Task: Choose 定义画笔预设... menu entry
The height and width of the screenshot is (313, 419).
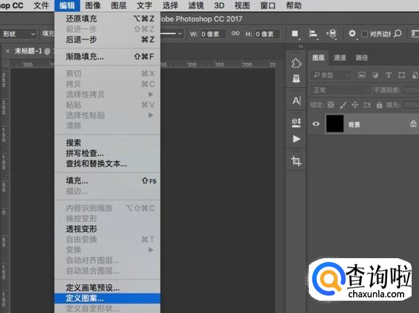Action: tap(107, 288)
